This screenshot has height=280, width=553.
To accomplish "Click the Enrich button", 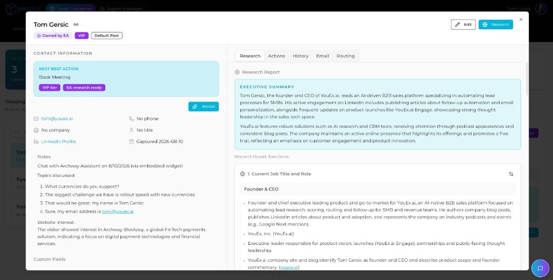I will click(x=204, y=107).
